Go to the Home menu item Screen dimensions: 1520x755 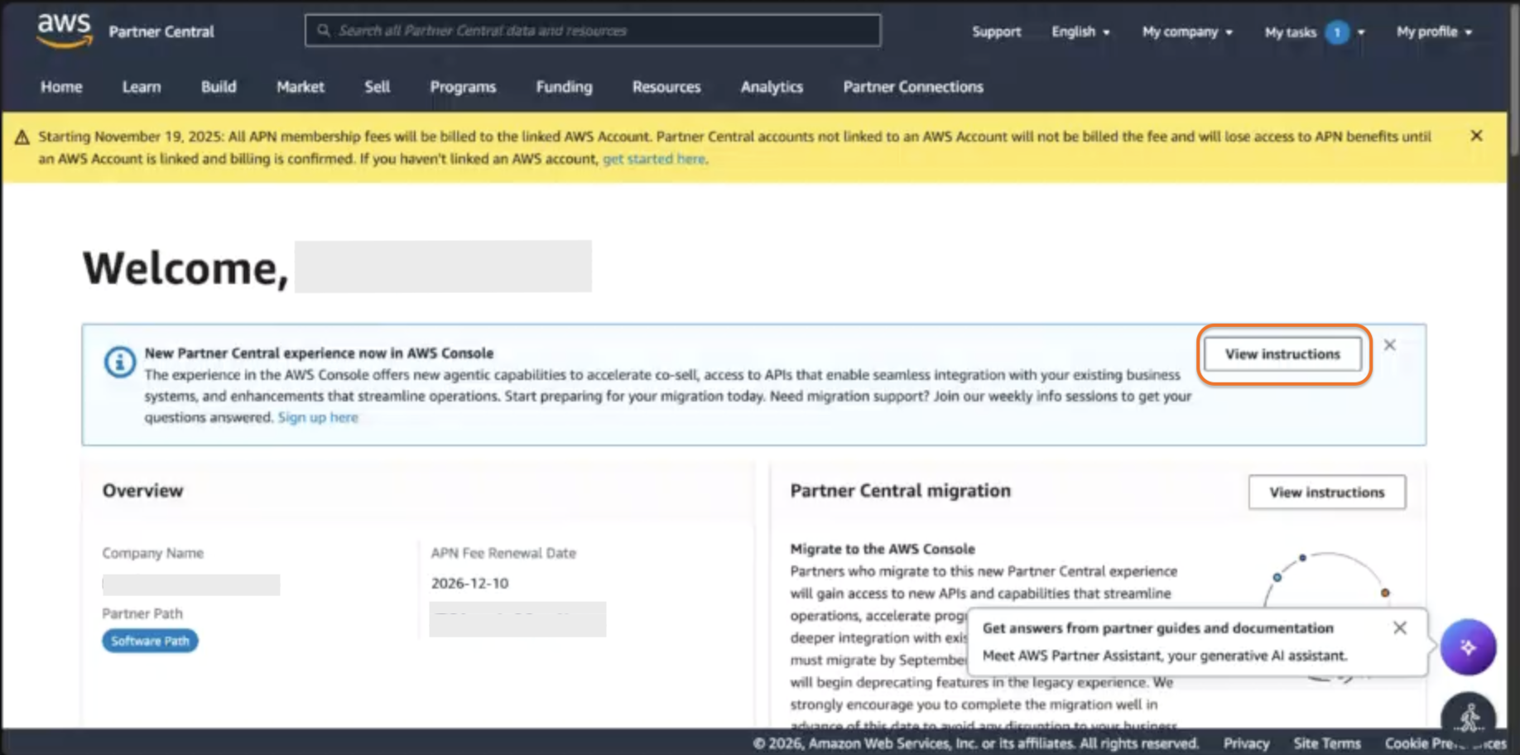coord(61,87)
